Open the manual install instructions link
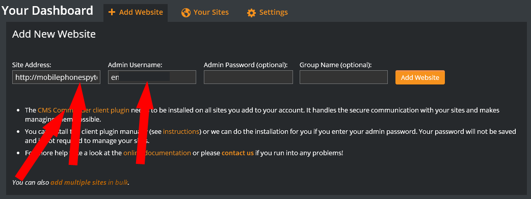This screenshot has height=199, width=531. coord(181,131)
